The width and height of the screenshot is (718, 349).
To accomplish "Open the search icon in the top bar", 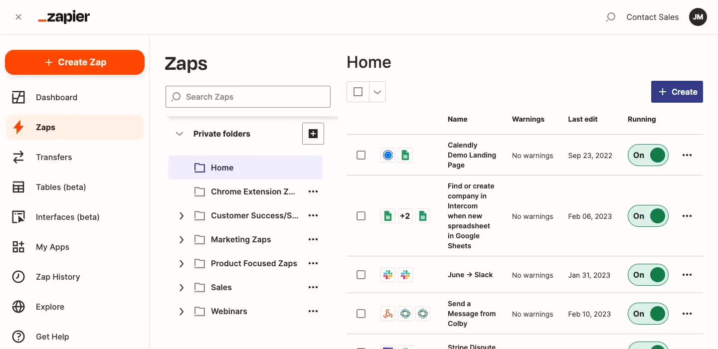I will [x=610, y=17].
